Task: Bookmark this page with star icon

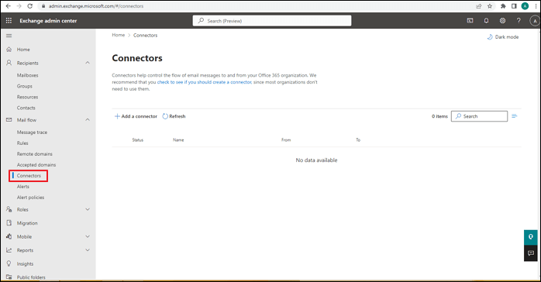Action: (490, 6)
